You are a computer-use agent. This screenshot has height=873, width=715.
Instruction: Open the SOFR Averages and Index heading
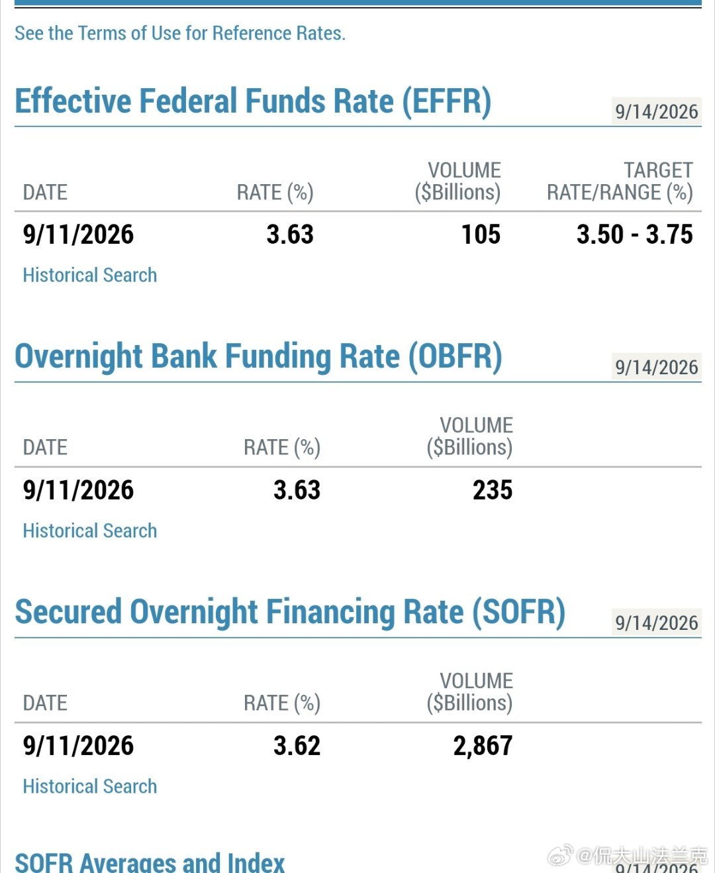click(x=150, y=862)
